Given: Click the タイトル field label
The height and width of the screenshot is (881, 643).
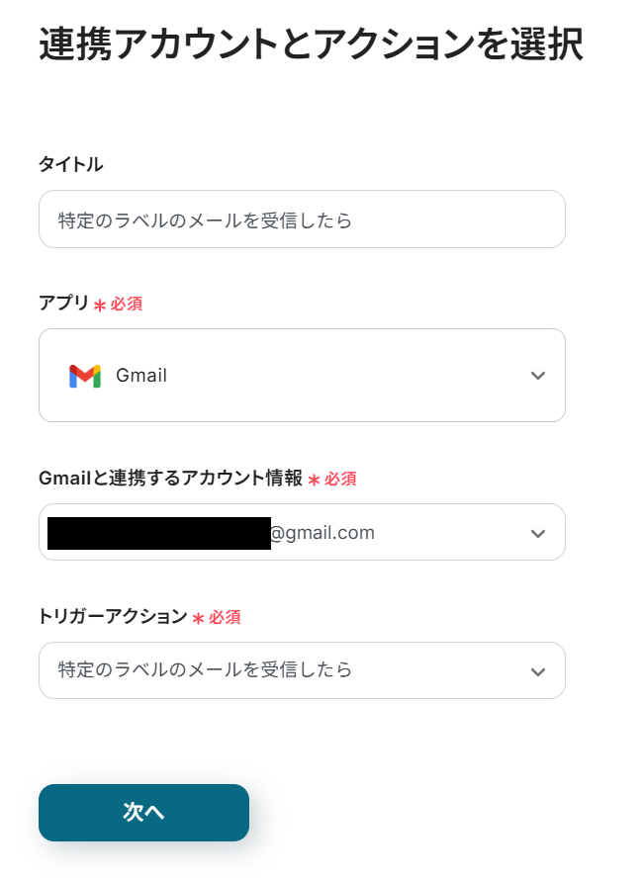Looking at the screenshot, I should click(70, 165).
